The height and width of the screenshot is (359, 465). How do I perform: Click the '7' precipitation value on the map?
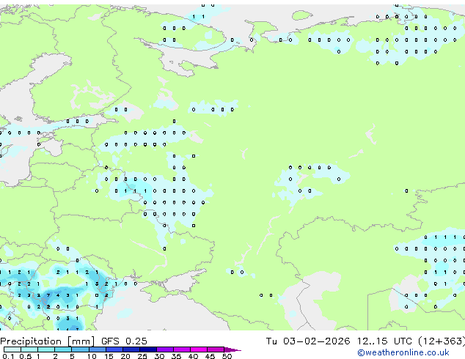pos(48,295)
